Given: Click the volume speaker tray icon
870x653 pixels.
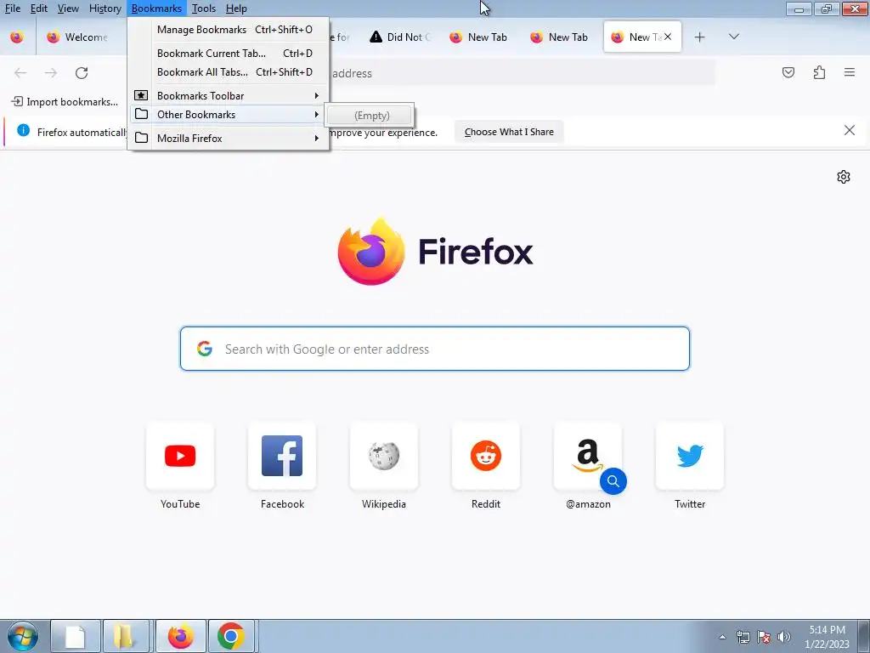Looking at the screenshot, I should point(784,637).
